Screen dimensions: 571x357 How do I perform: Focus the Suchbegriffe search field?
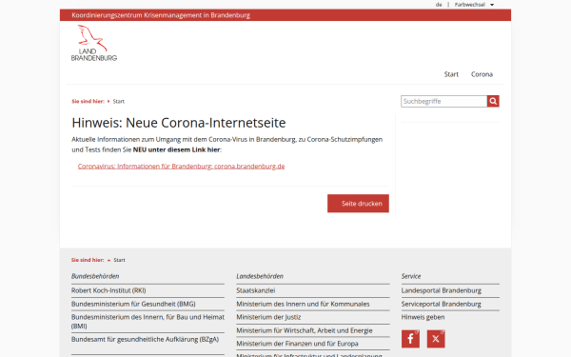pyautogui.click(x=443, y=101)
